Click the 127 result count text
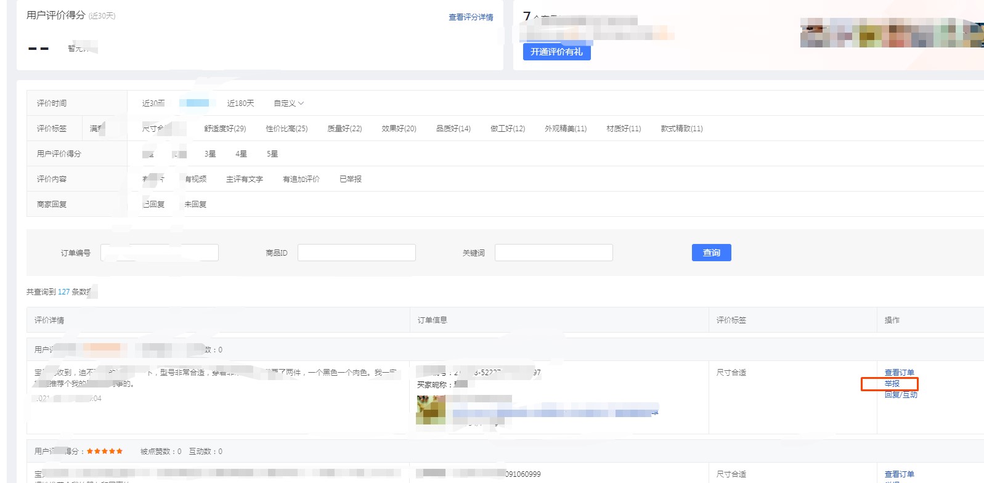Image resolution: width=984 pixels, height=483 pixels. [63, 292]
